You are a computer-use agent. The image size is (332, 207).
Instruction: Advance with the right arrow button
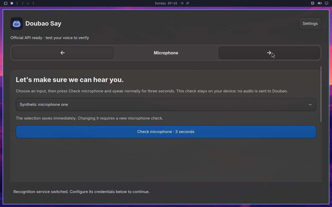click(x=269, y=53)
